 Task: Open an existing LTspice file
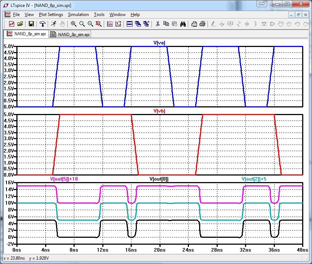pyautogui.click(x=20, y=23)
